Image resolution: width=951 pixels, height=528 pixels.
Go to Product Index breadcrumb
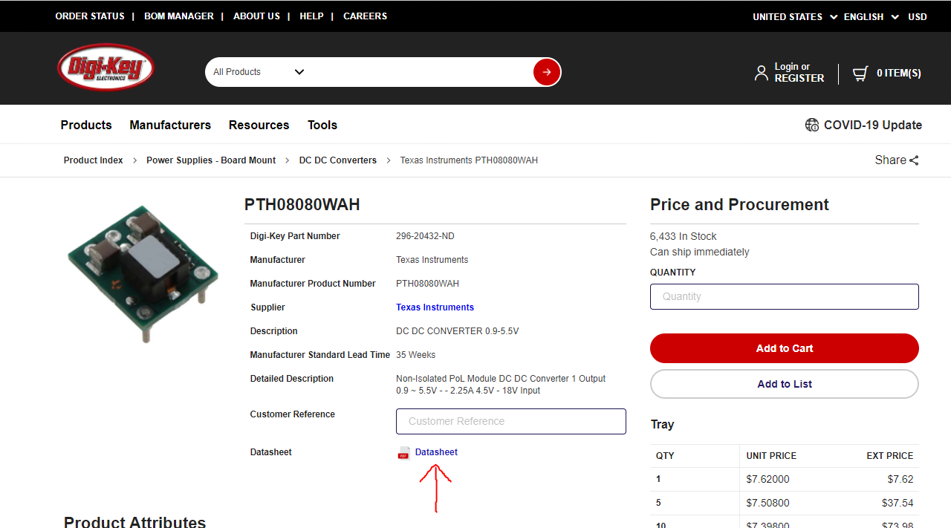click(94, 160)
